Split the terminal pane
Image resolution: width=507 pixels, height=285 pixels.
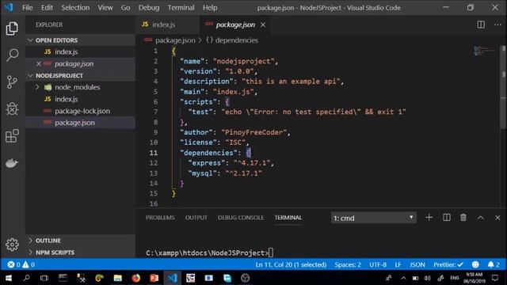coord(447,218)
